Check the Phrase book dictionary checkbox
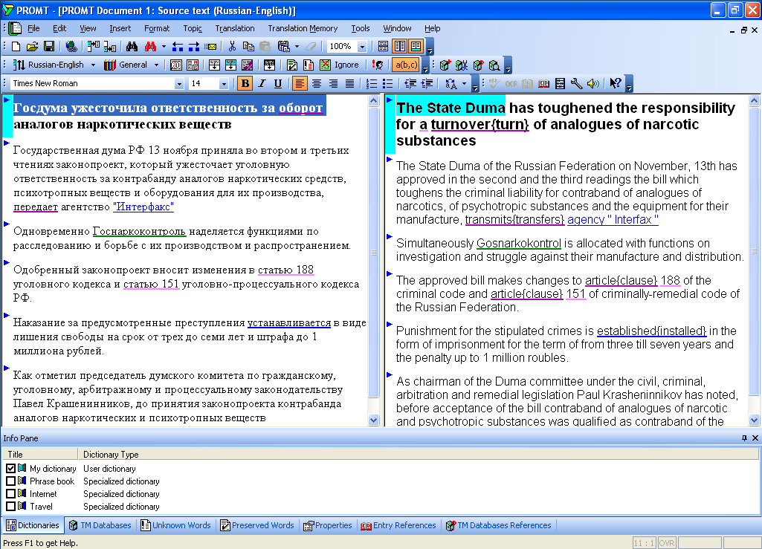Screen dimensions: 762x549 point(10,481)
